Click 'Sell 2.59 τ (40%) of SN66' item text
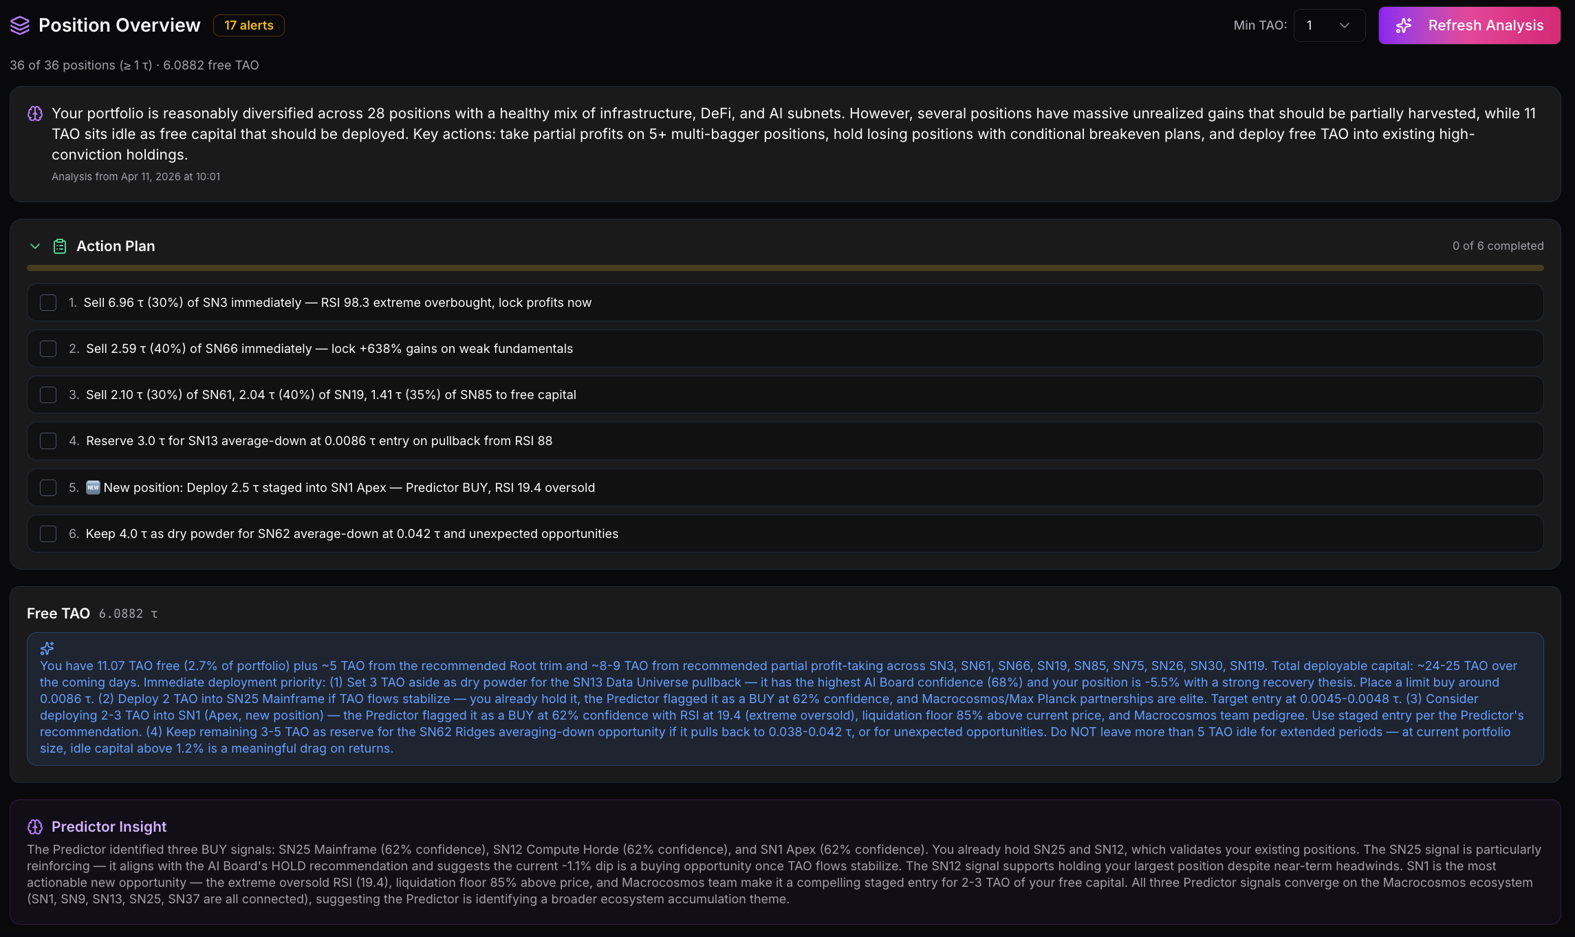 coord(329,349)
